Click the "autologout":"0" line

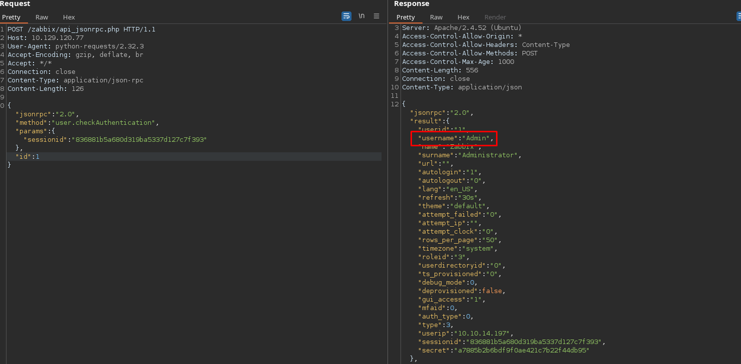[452, 181]
